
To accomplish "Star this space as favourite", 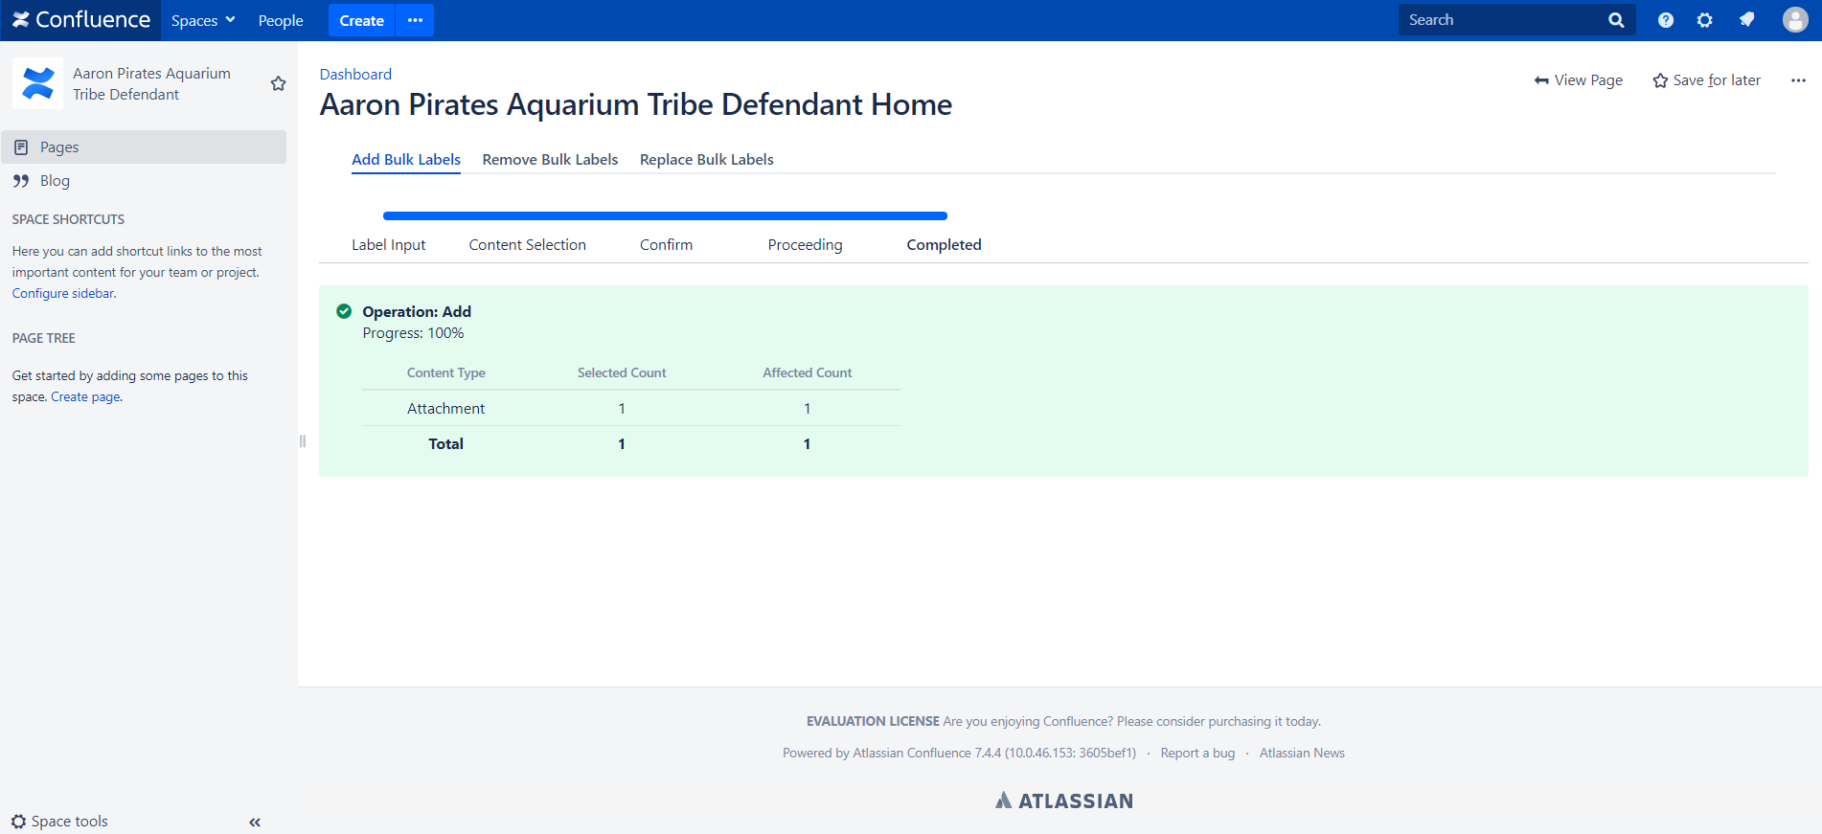I will [279, 83].
